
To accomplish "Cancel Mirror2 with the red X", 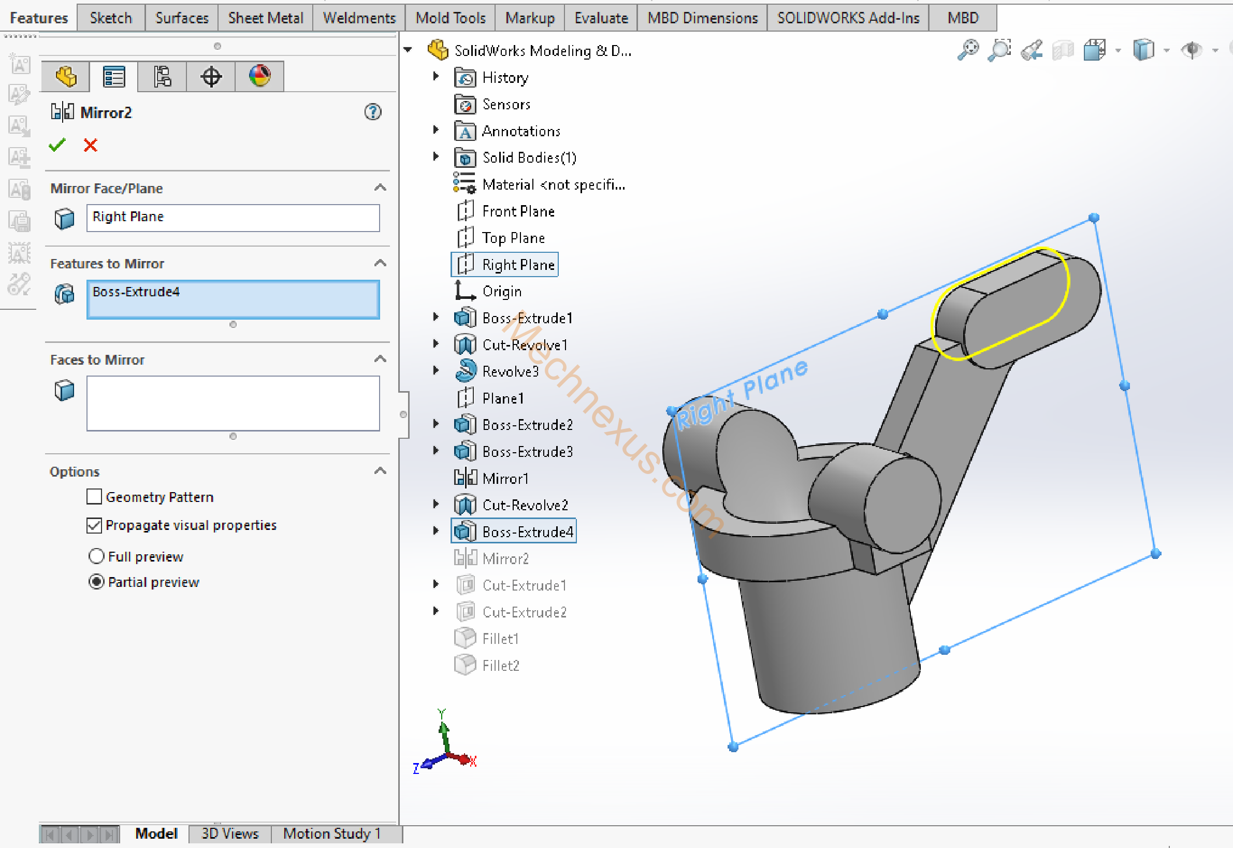I will coord(90,145).
